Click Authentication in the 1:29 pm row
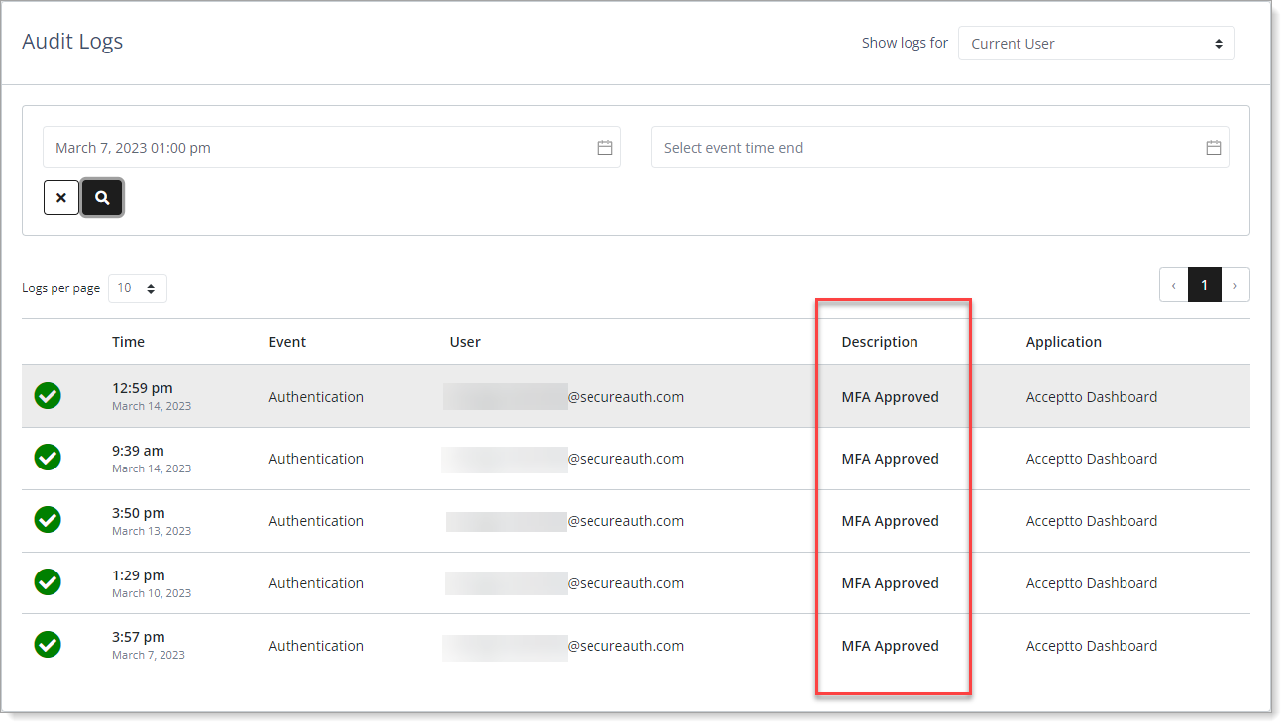 316,583
